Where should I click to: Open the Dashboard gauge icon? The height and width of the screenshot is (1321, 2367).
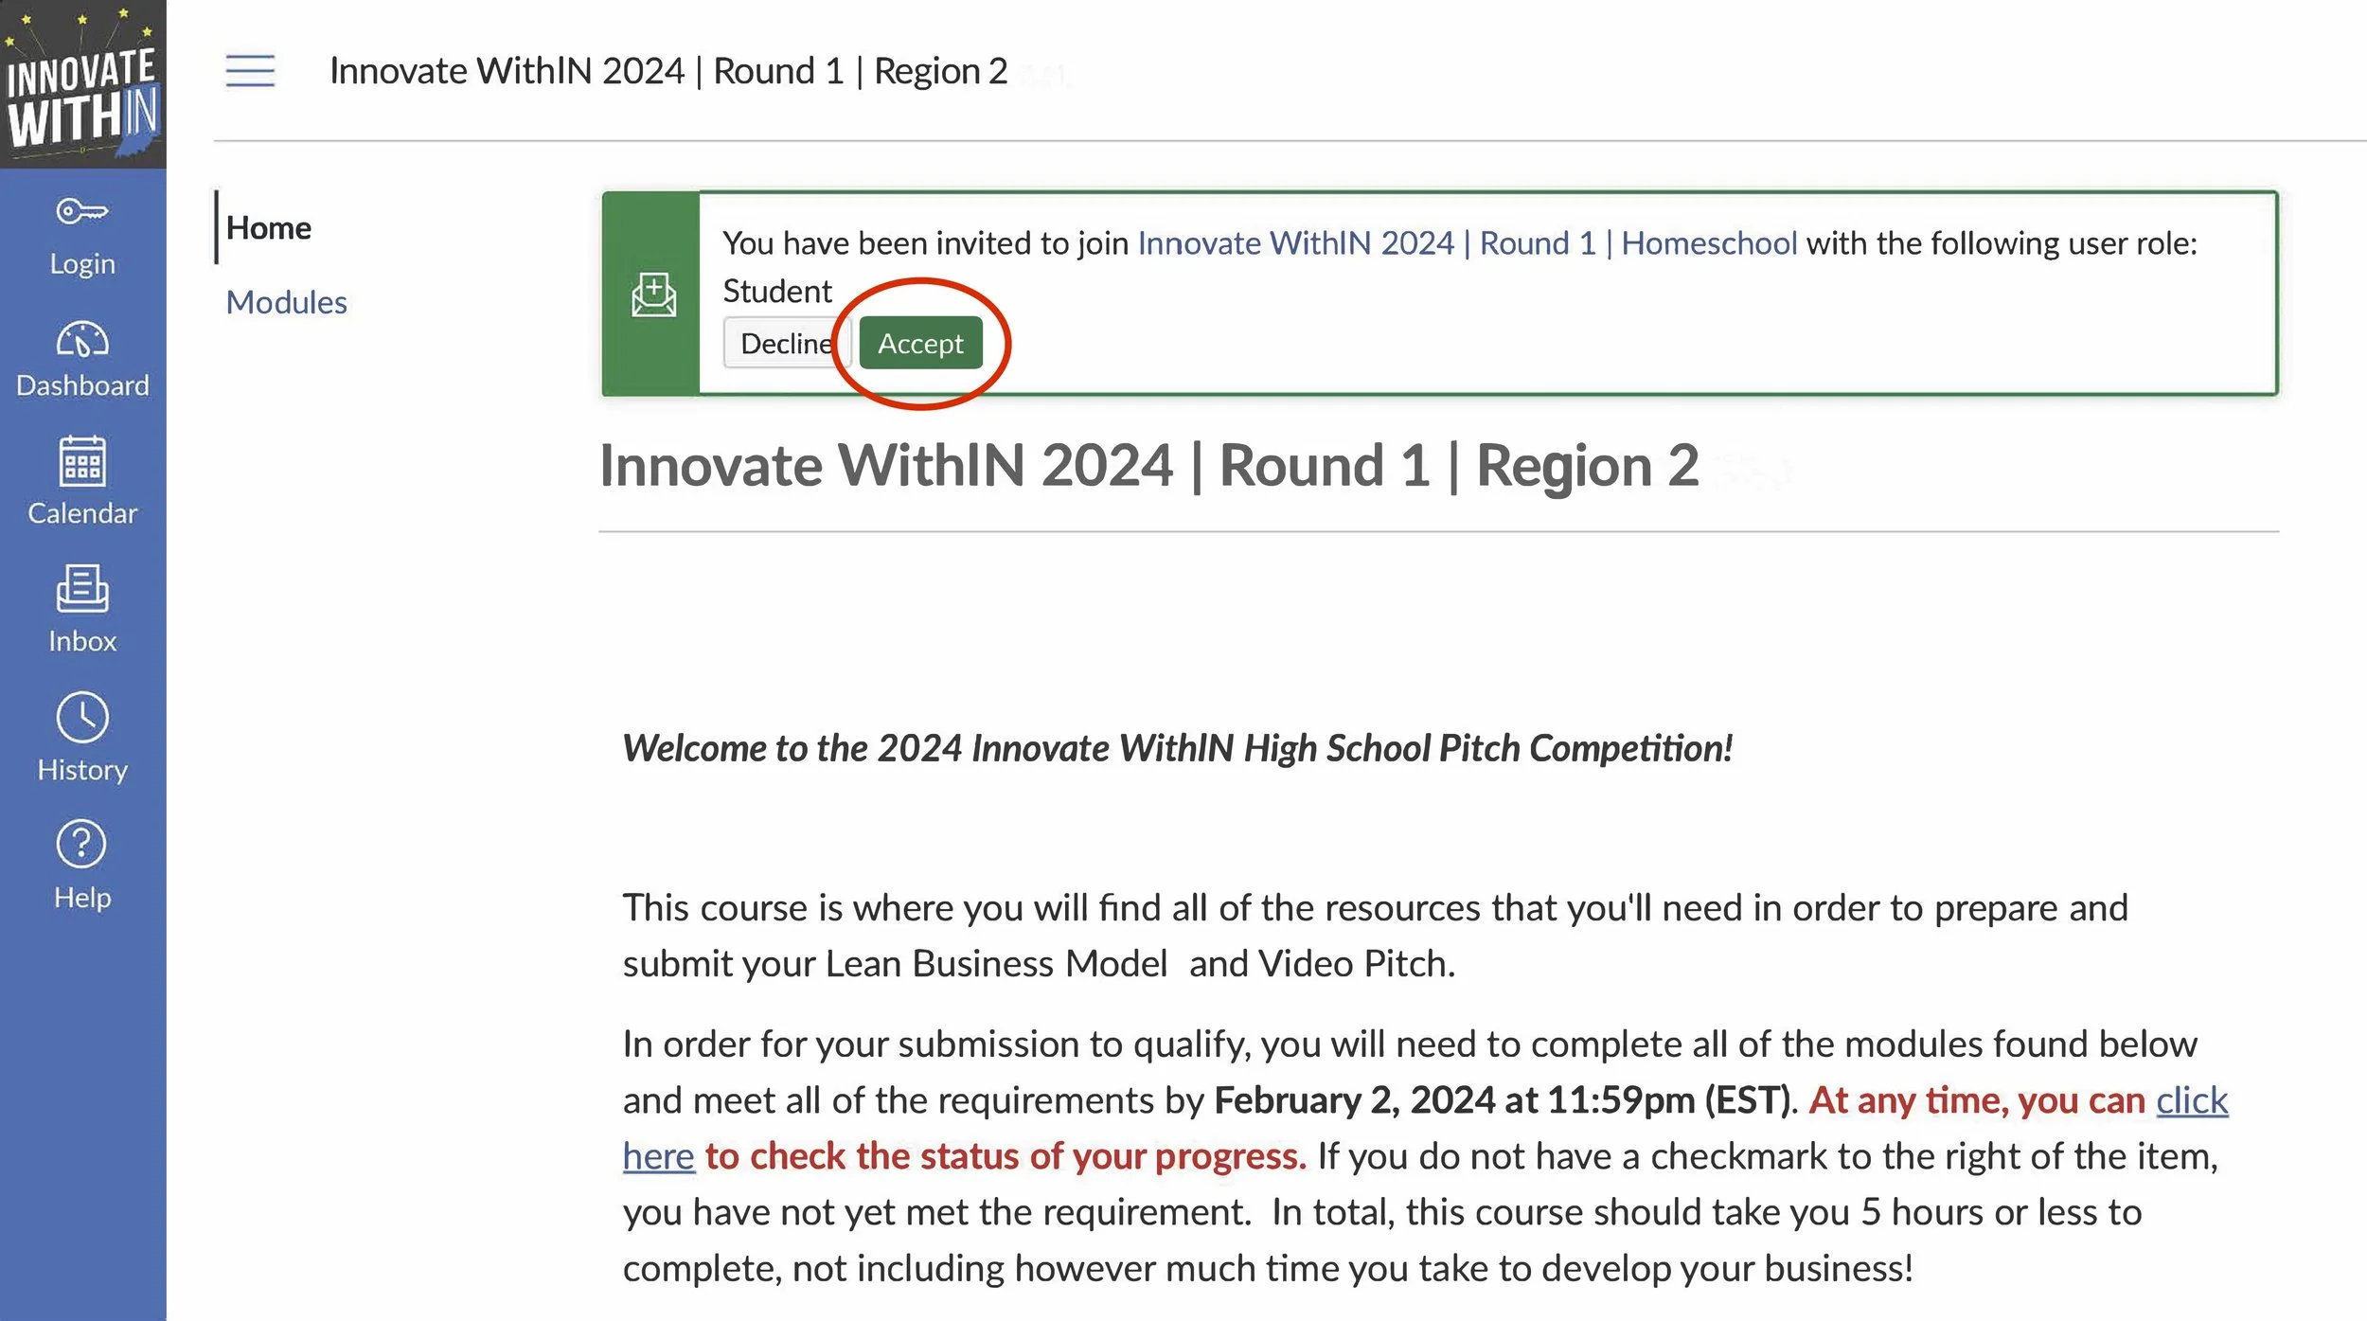(x=82, y=339)
